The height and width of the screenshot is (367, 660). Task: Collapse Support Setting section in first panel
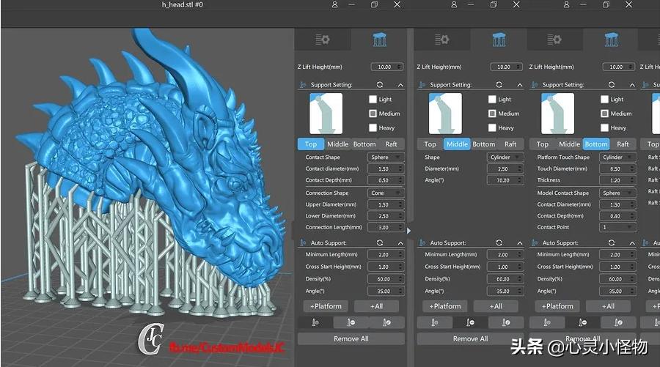[x=400, y=85]
